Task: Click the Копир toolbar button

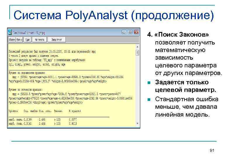Action: (19, 40)
